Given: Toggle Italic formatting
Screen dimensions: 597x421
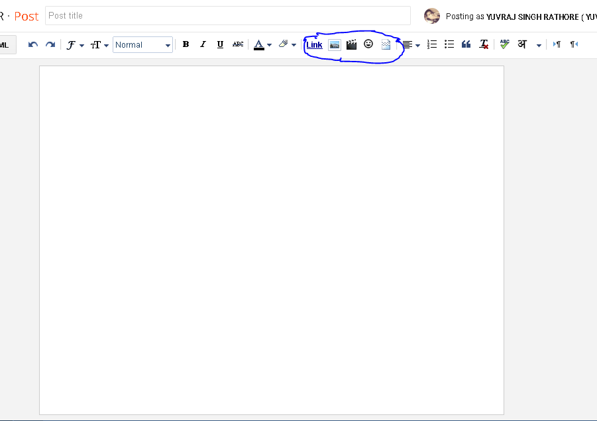Looking at the screenshot, I should click(203, 44).
